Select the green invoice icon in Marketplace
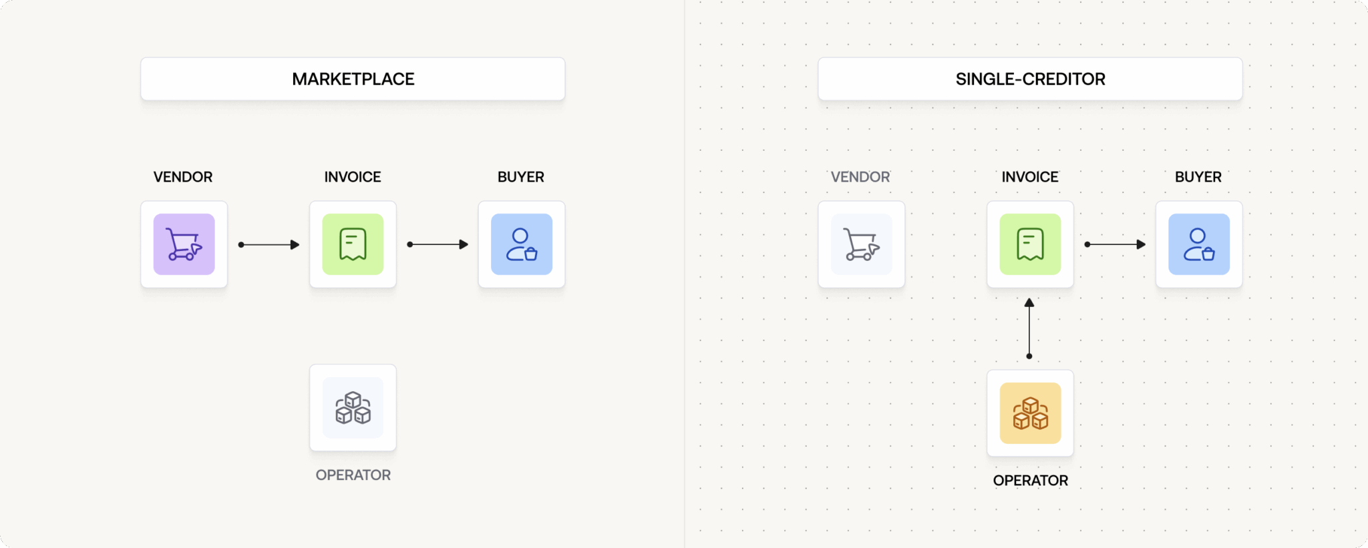This screenshot has width=1368, height=548. [353, 244]
